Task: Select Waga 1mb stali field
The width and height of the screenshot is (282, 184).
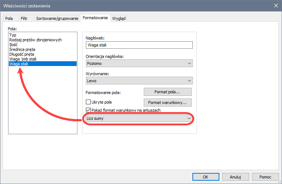Action: (23, 59)
